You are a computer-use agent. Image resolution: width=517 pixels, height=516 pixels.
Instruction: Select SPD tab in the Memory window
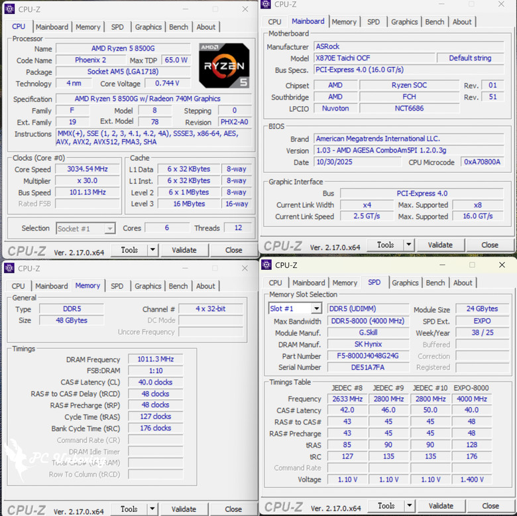pyautogui.click(x=117, y=286)
